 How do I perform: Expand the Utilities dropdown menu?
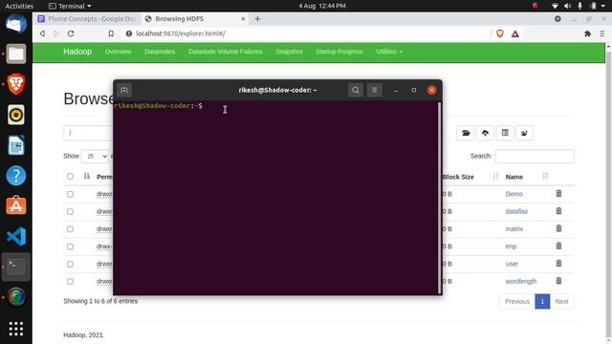[x=389, y=52]
